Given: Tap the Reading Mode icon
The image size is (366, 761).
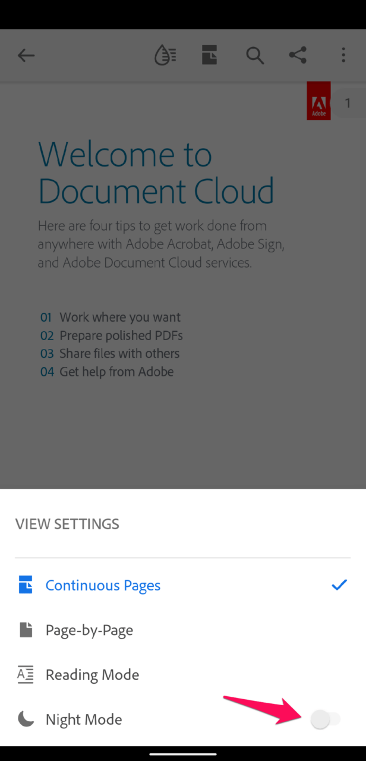Looking at the screenshot, I should [x=26, y=674].
